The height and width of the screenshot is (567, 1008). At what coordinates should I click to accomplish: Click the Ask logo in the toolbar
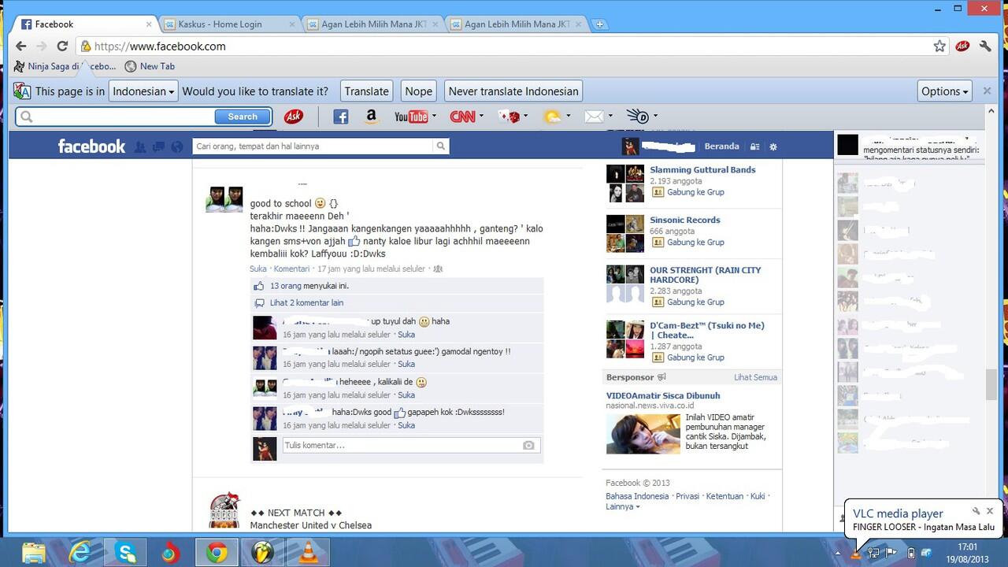point(294,117)
